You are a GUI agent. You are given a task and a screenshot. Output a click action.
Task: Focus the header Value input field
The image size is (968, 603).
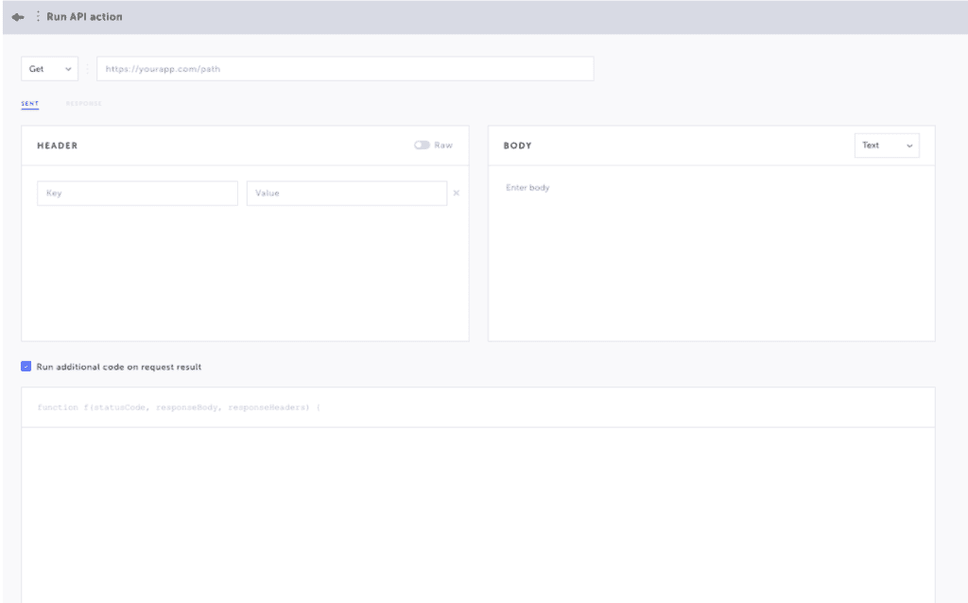tap(346, 193)
